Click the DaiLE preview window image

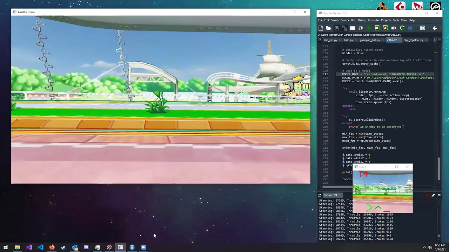point(383,191)
